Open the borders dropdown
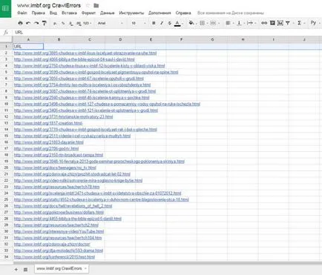This screenshot has width=322, height=275. tap(203, 23)
